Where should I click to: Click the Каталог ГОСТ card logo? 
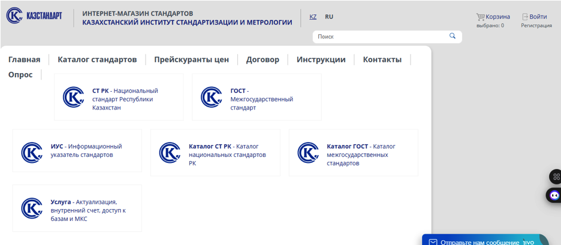pos(308,153)
